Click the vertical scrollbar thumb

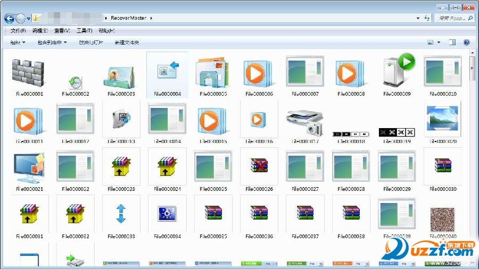point(472,68)
